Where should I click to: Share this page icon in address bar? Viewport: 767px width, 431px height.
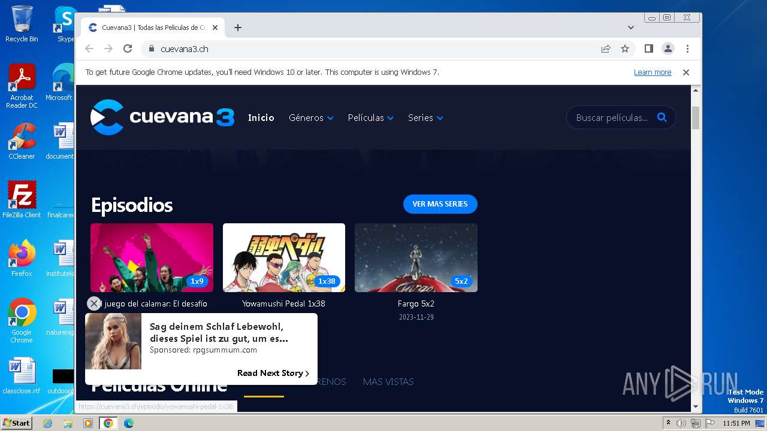click(x=606, y=49)
